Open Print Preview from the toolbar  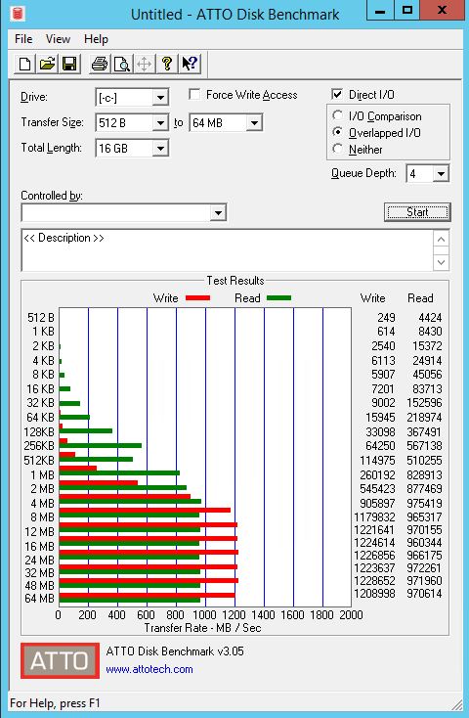(x=122, y=64)
